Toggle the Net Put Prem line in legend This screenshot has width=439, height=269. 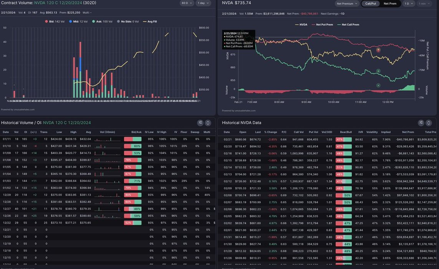(322, 25)
